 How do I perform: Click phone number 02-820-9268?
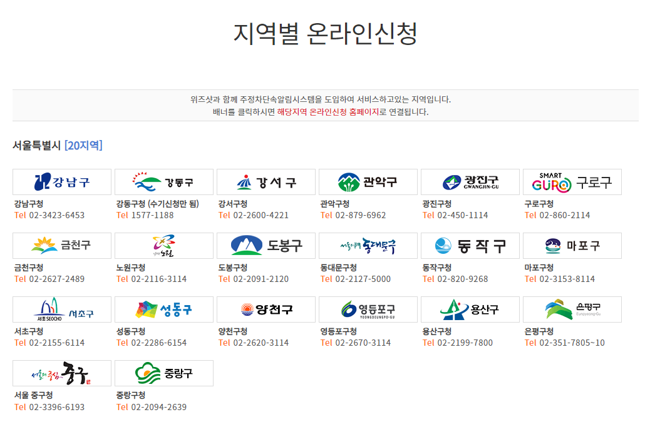click(x=462, y=279)
